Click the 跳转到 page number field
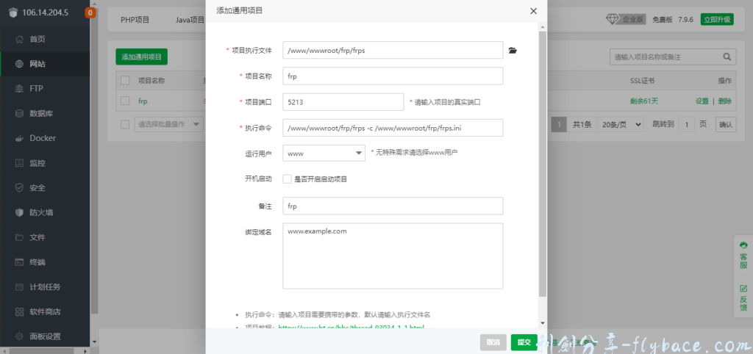 tap(687, 125)
